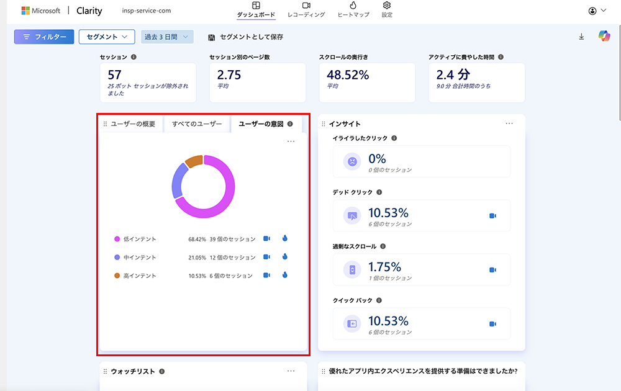Expand the セグメント dropdown

[x=107, y=37]
